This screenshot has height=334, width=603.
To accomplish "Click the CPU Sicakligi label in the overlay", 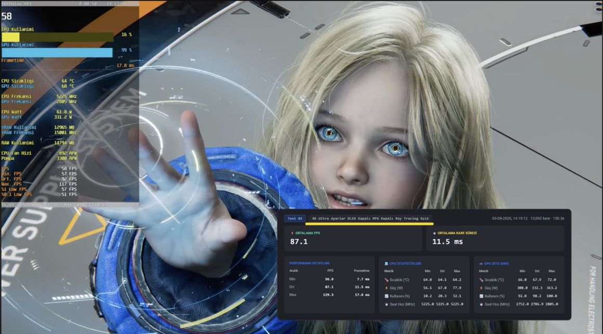I will (18, 81).
